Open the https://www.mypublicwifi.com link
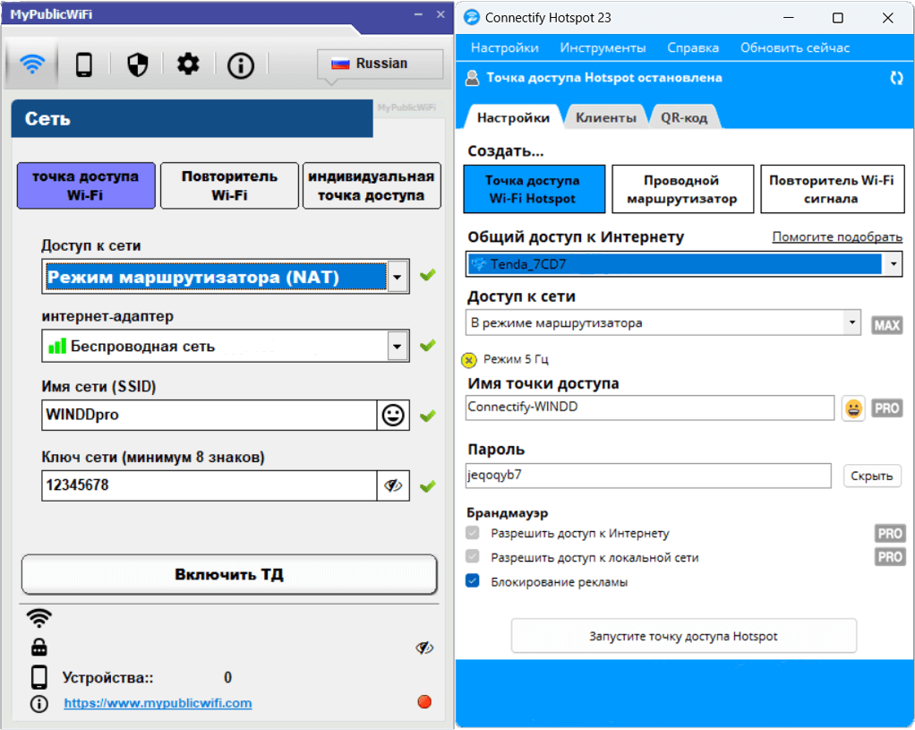 point(158,703)
